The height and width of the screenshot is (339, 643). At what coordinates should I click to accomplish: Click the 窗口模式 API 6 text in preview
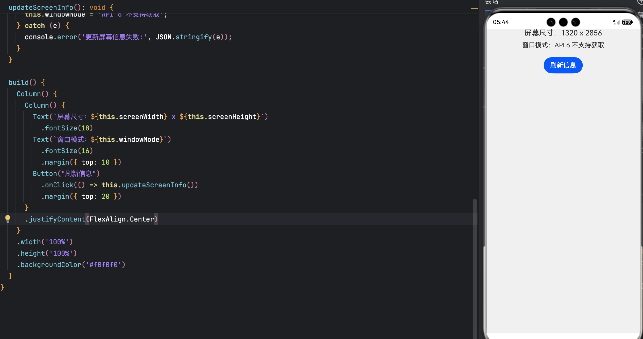pos(563,45)
